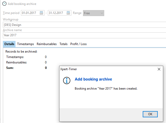Open the Profit / Loss tab
Image resolution: width=166 pixels, height=123 pixels.
coord(78,44)
